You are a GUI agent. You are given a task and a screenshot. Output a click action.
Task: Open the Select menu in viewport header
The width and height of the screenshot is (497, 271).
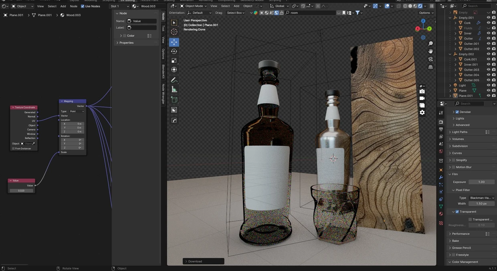pyautogui.click(x=226, y=6)
